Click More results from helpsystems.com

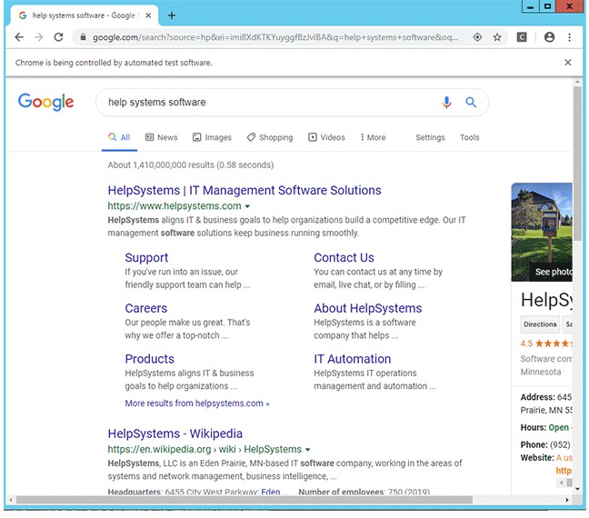pos(197,403)
